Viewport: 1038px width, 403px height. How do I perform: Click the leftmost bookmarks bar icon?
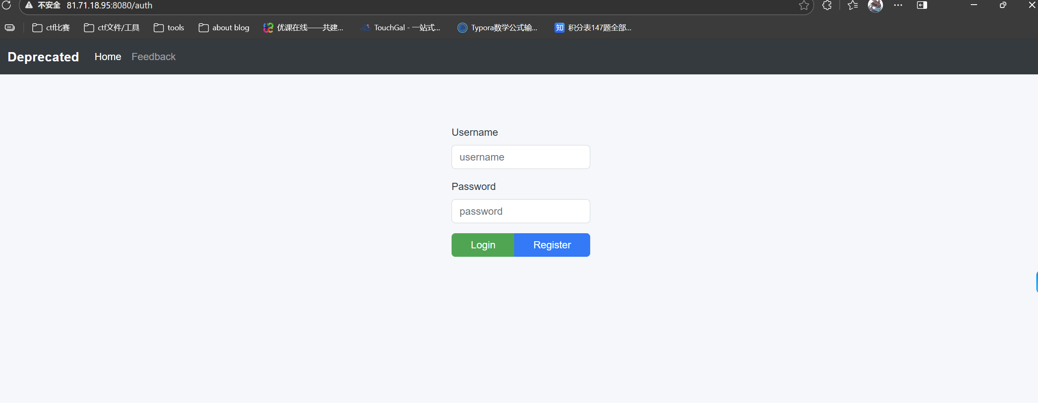click(x=10, y=28)
